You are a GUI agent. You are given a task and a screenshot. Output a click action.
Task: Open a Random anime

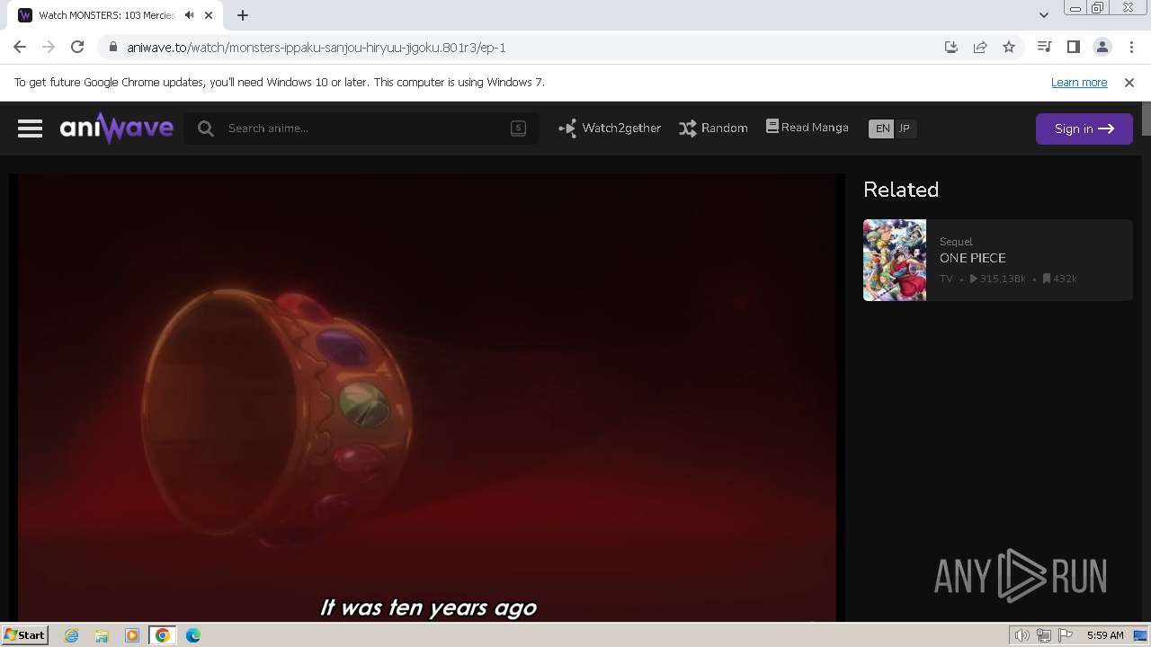[713, 129]
